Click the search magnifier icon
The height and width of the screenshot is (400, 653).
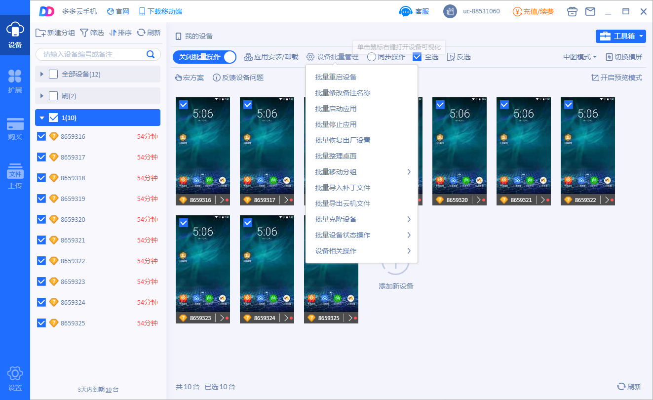[151, 54]
